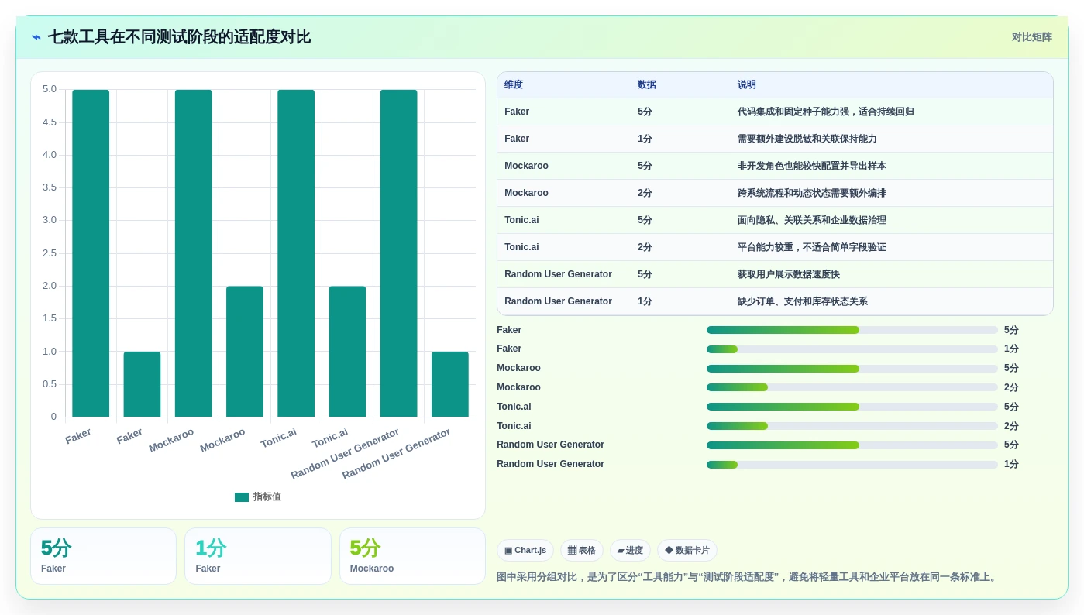Click the Mockaroo bar reaching 5.0

193,253
